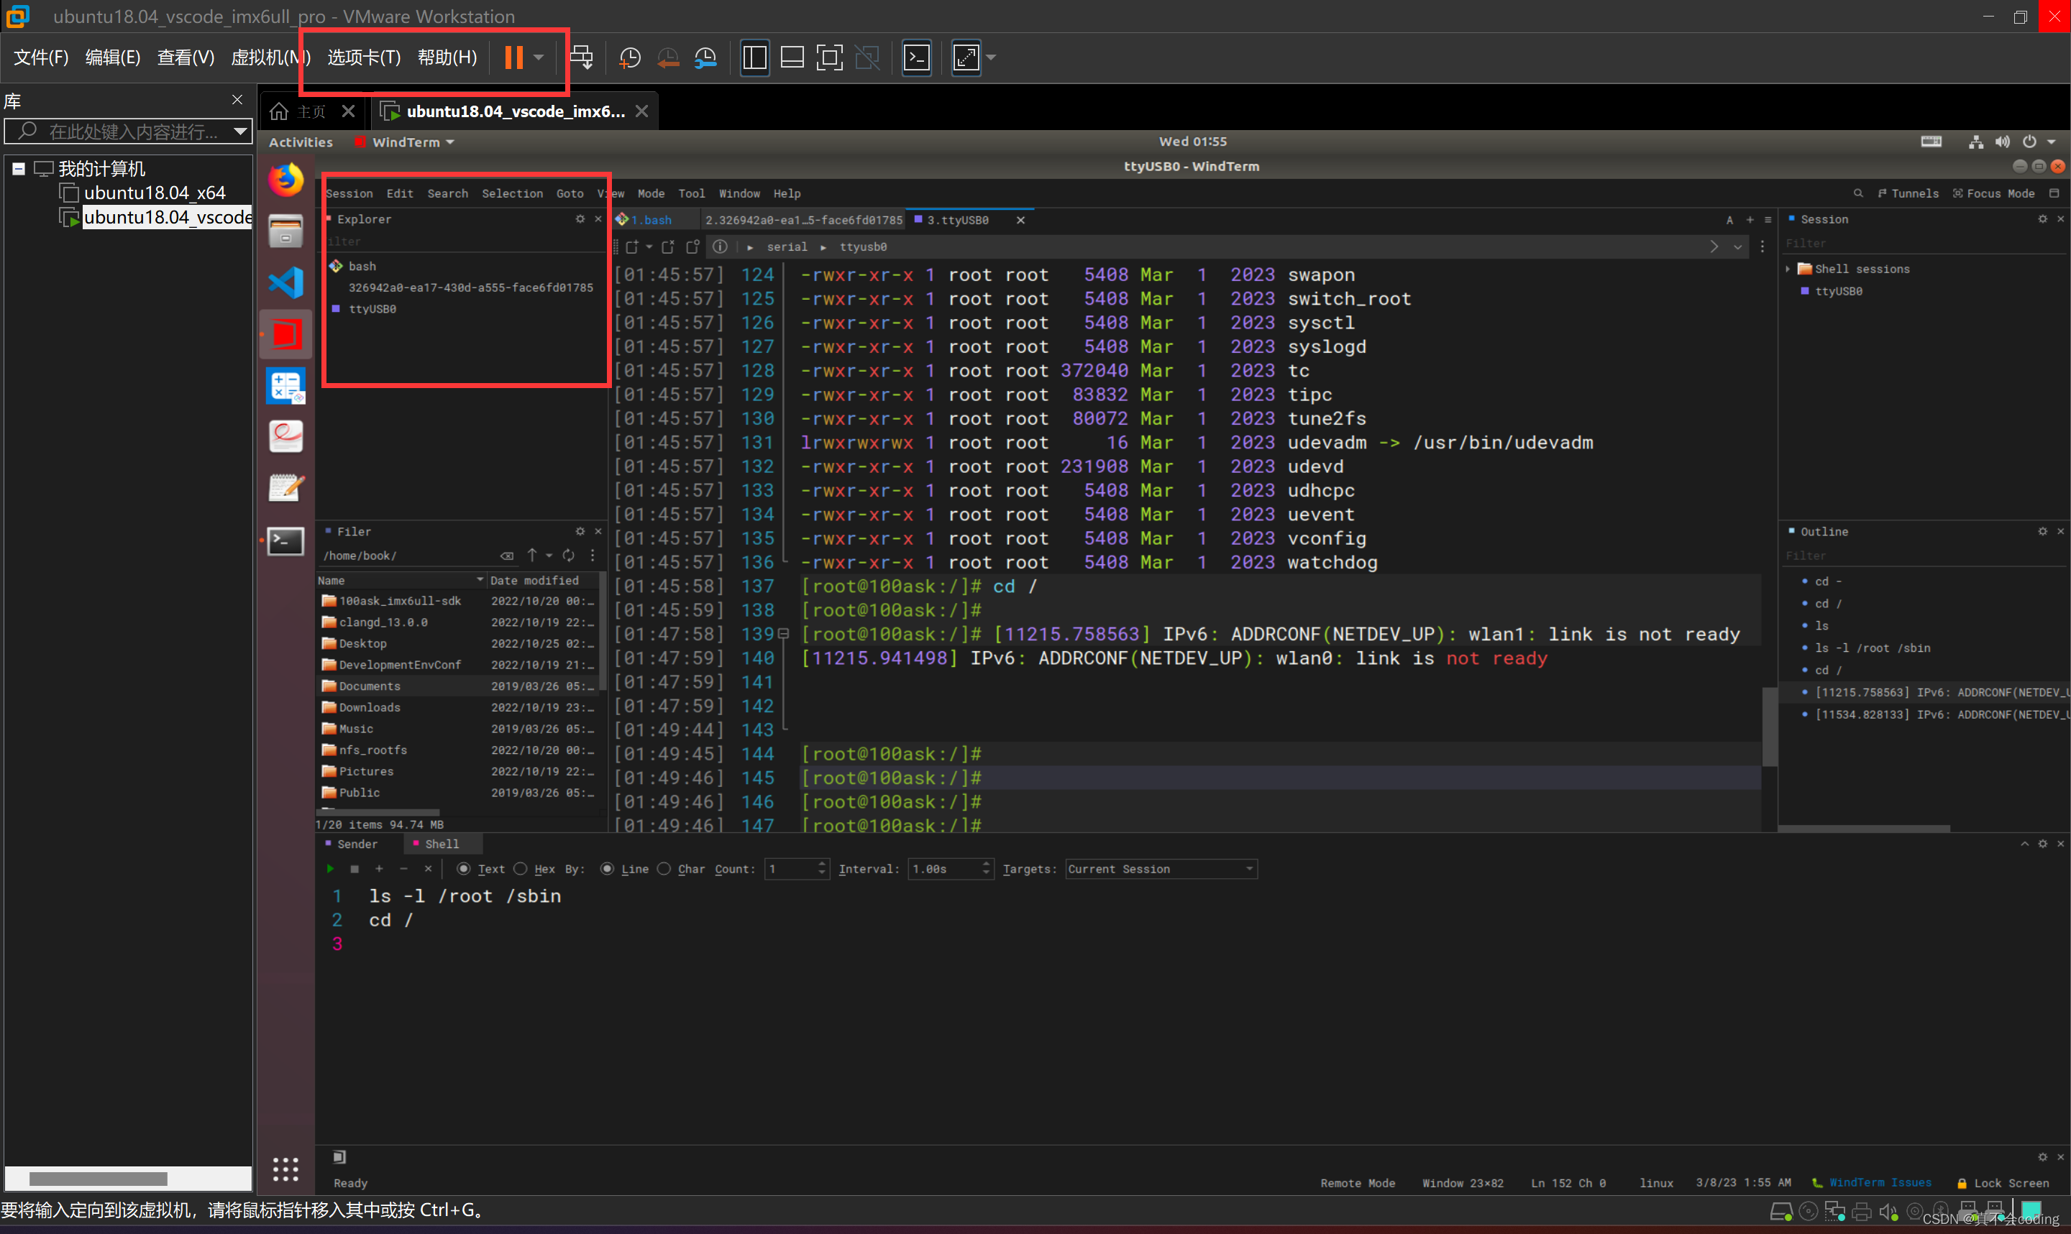Select the Hex radio button
This screenshot has height=1234, width=2071.
(x=521, y=869)
